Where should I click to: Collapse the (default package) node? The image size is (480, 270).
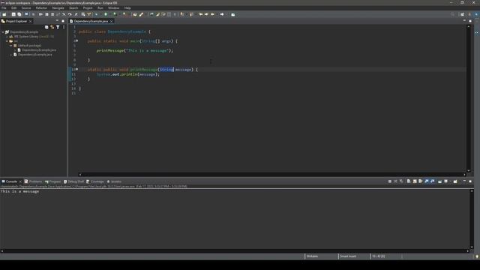(11, 46)
